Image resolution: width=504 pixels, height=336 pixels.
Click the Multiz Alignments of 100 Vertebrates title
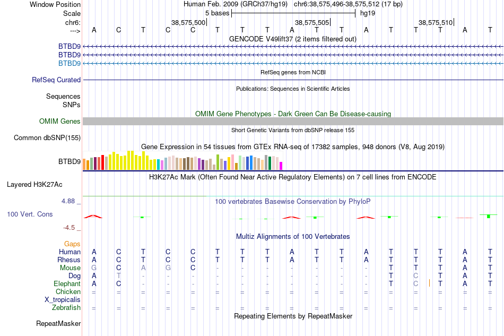(293, 237)
